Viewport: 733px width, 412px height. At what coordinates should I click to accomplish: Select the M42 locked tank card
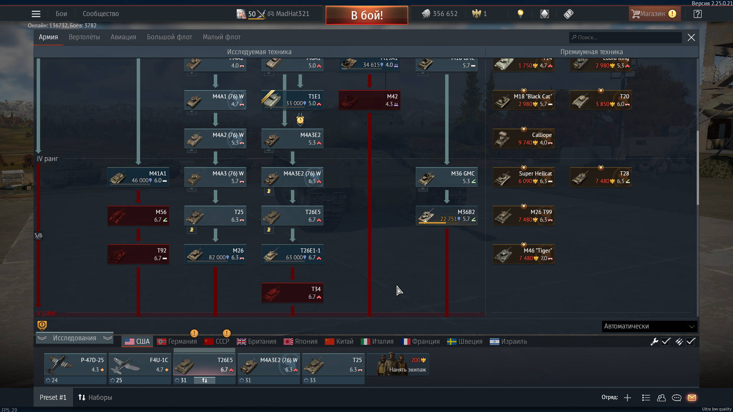(x=370, y=100)
